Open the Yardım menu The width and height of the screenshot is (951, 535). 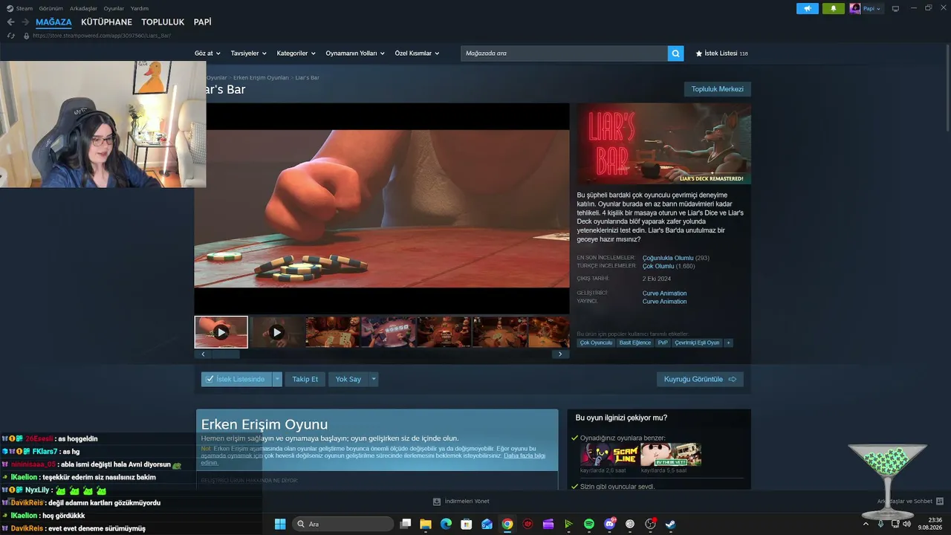140,8
